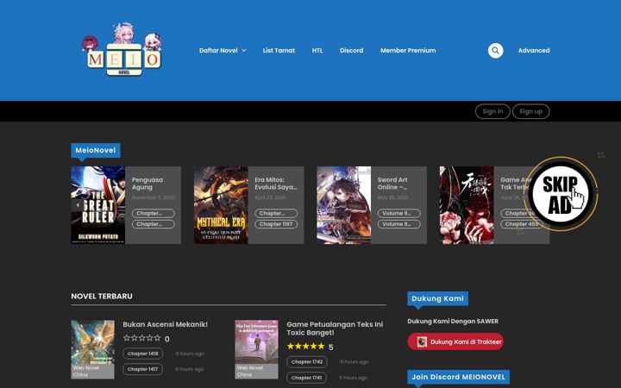Image resolution: width=621 pixels, height=388 pixels.
Task: Open second Chapter button under Penguasa Agung
Action: (154, 224)
